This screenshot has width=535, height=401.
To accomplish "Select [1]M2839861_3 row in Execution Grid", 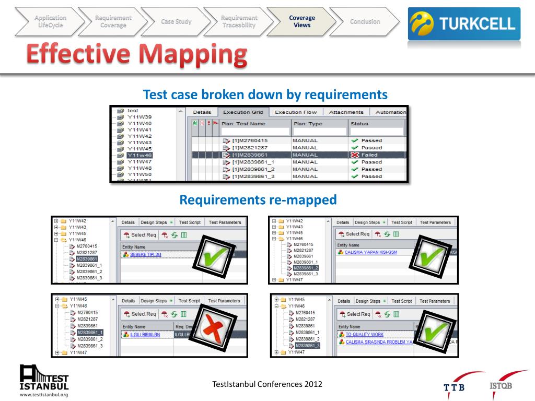I will (298, 176).
